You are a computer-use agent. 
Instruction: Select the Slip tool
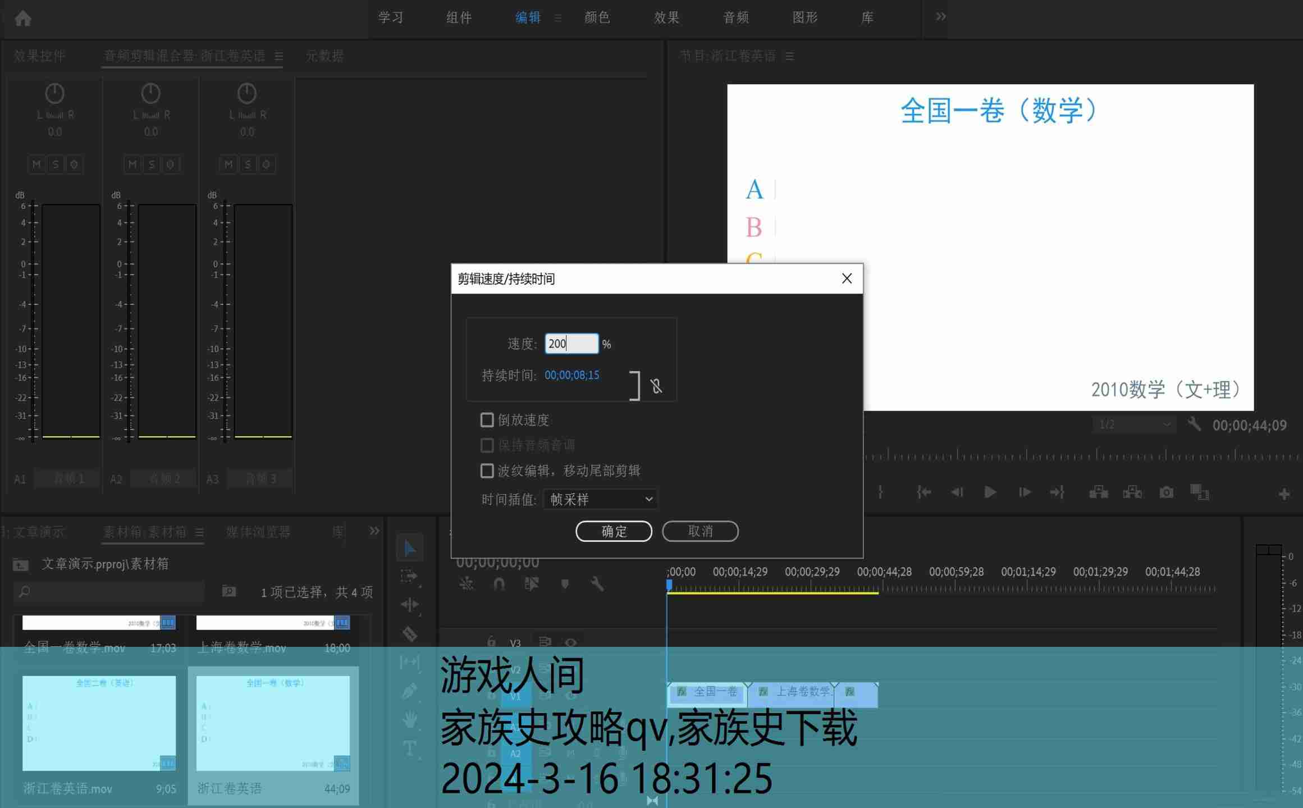410,662
